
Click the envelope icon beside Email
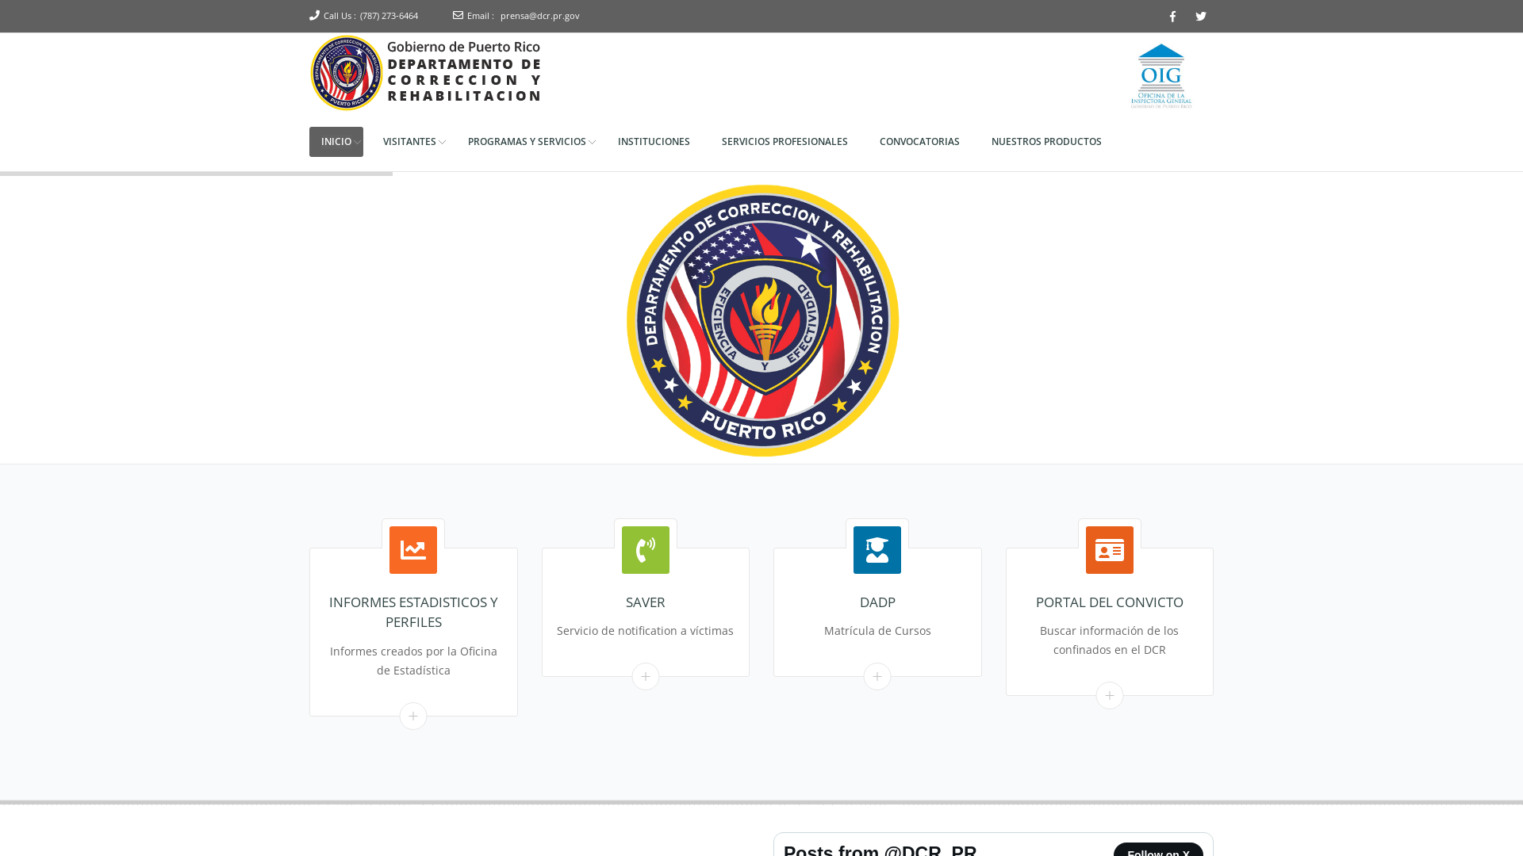(458, 15)
